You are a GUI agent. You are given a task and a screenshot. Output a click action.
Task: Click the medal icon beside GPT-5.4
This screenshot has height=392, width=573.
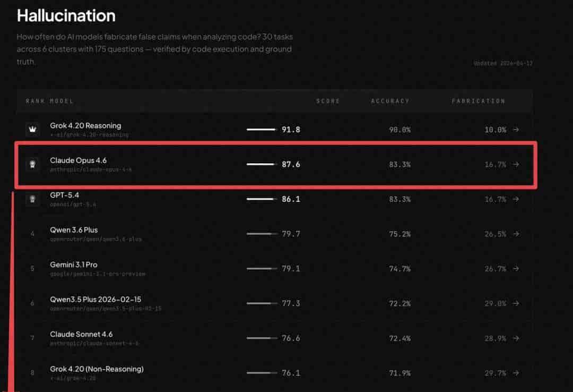click(x=33, y=199)
